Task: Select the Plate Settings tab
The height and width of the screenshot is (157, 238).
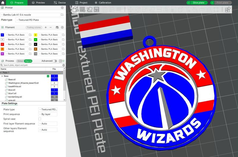Action: point(10,103)
